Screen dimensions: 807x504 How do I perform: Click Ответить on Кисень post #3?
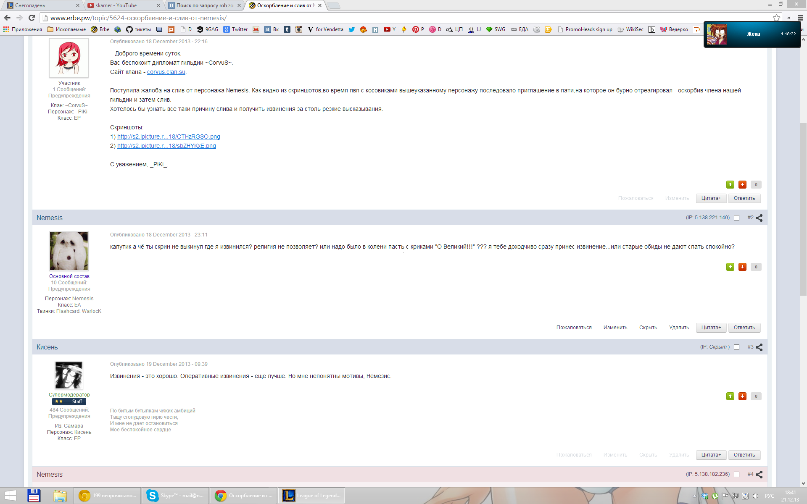click(x=744, y=455)
